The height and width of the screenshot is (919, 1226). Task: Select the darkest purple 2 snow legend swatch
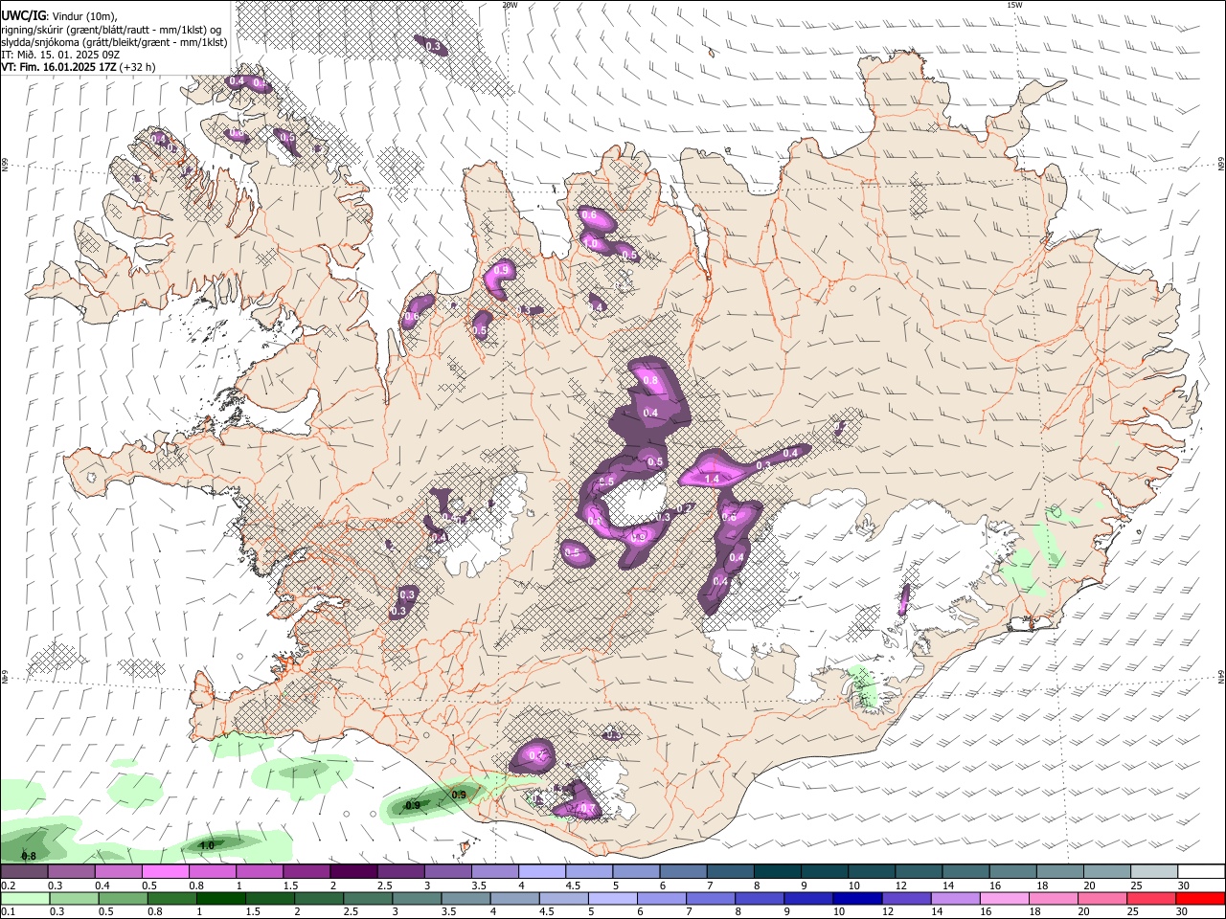click(x=352, y=872)
